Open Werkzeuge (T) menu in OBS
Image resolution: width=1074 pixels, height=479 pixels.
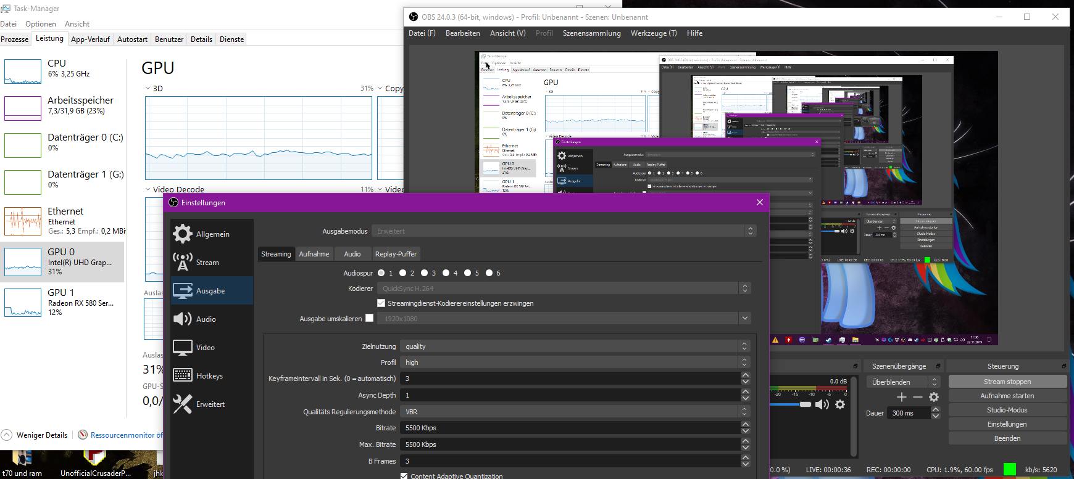(654, 33)
